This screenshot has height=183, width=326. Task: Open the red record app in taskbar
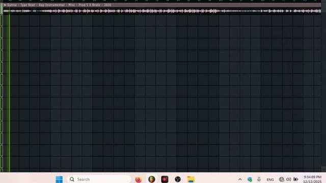tap(165, 179)
